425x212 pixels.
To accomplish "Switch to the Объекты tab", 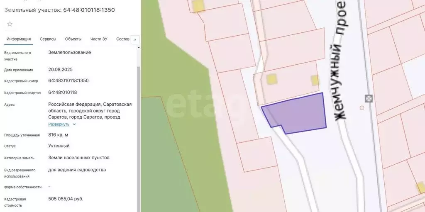I will [73, 39].
